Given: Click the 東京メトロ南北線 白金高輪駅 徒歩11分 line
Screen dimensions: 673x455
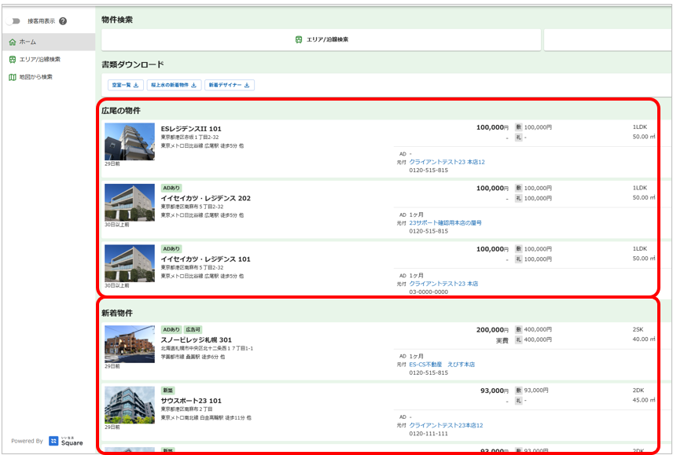Looking at the screenshot, I should (x=206, y=418).
